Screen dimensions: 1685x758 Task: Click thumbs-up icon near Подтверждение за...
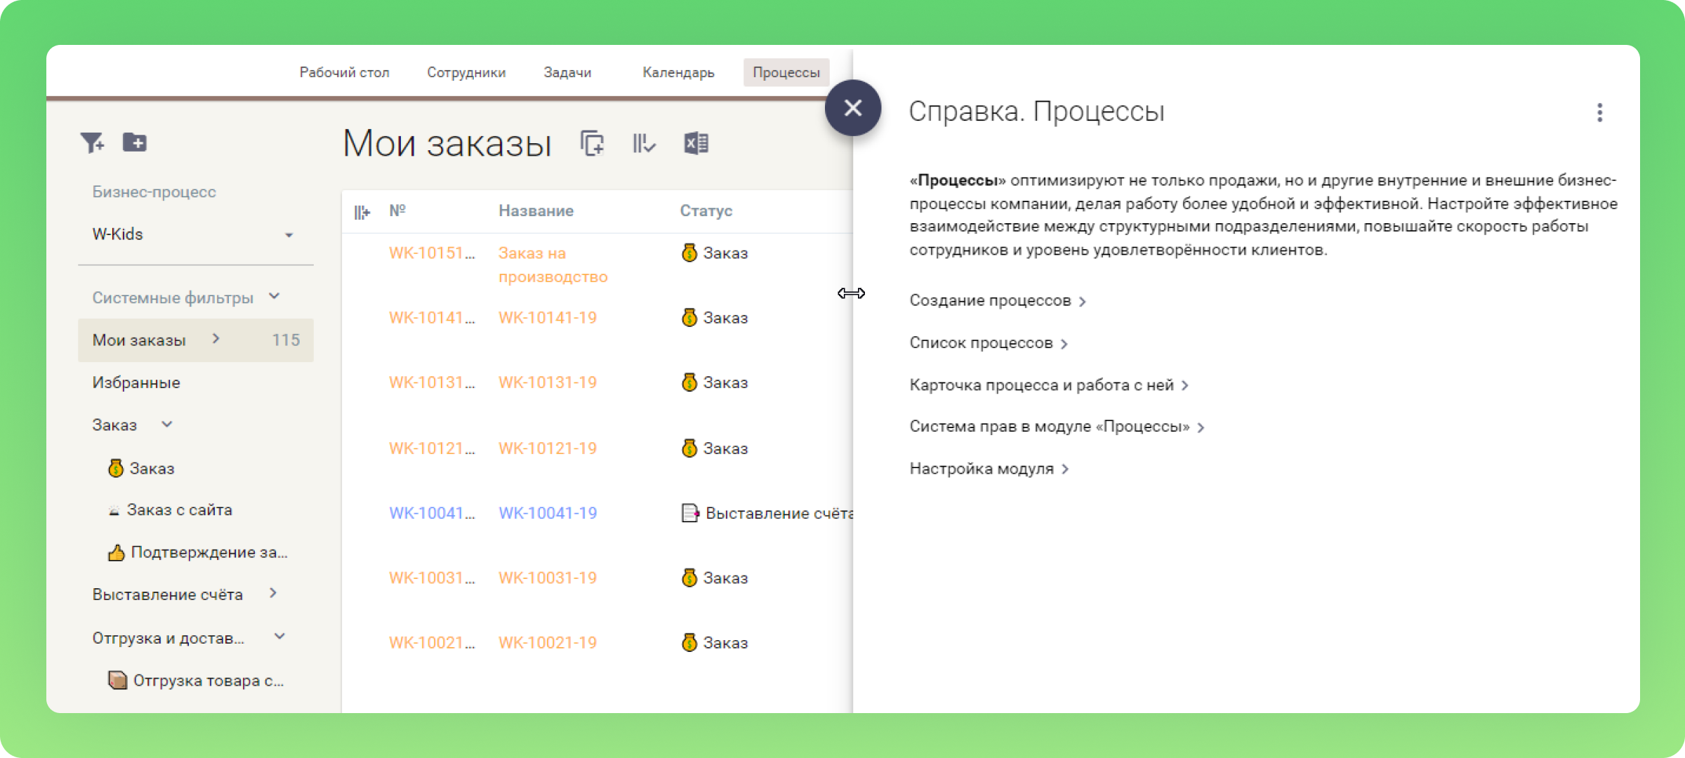(117, 553)
